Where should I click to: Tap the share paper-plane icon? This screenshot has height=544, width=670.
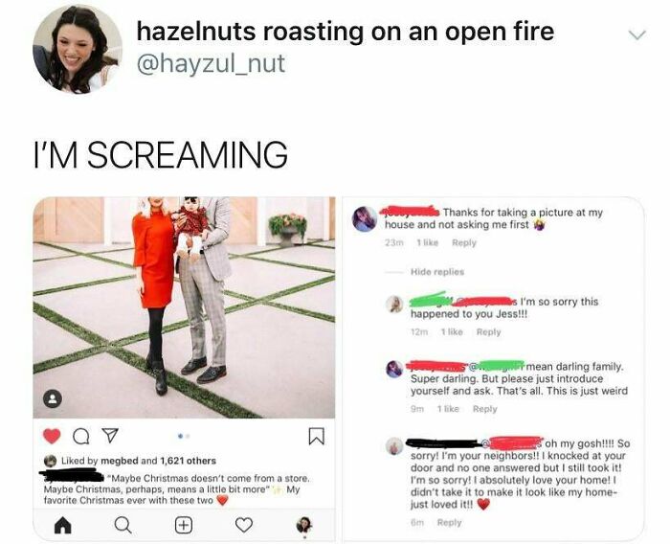point(110,436)
